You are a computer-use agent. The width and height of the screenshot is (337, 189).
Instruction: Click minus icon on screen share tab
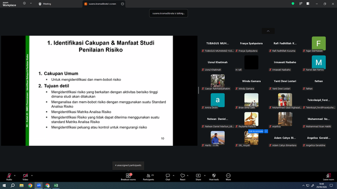(123, 4)
